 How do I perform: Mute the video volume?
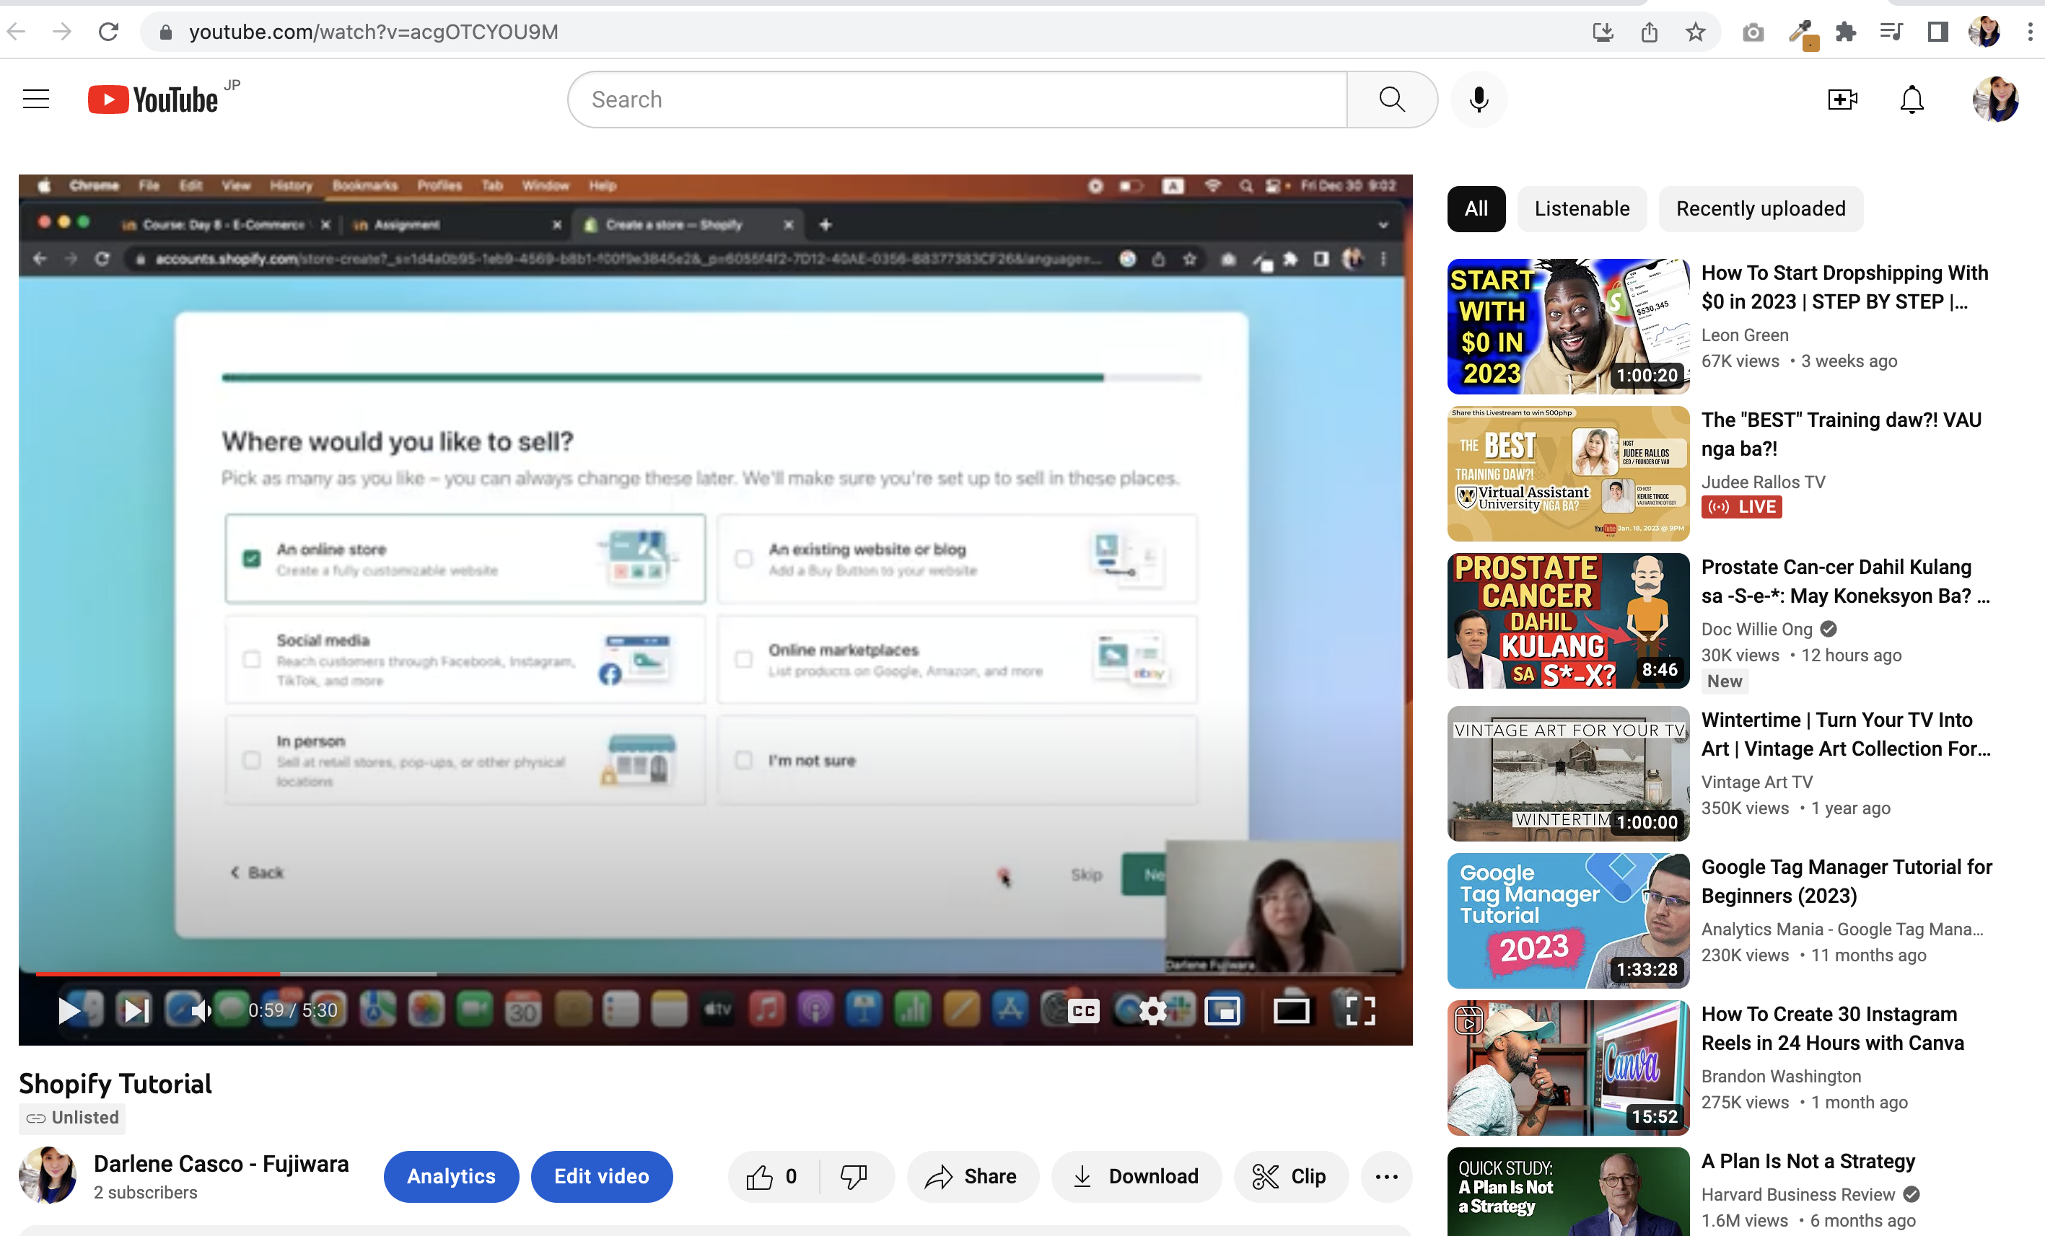click(x=200, y=1010)
